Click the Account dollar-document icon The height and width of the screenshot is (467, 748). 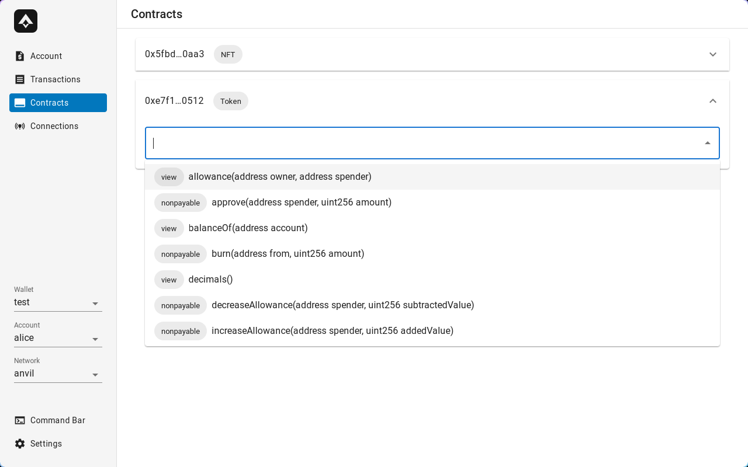coord(20,56)
